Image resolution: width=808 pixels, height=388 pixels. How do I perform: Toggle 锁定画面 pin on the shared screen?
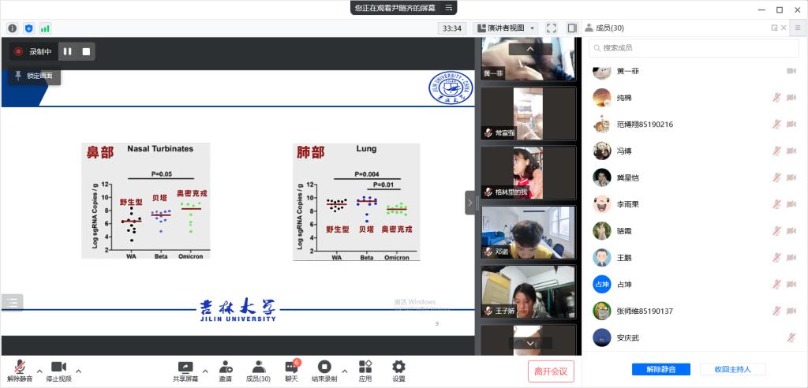coord(34,76)
